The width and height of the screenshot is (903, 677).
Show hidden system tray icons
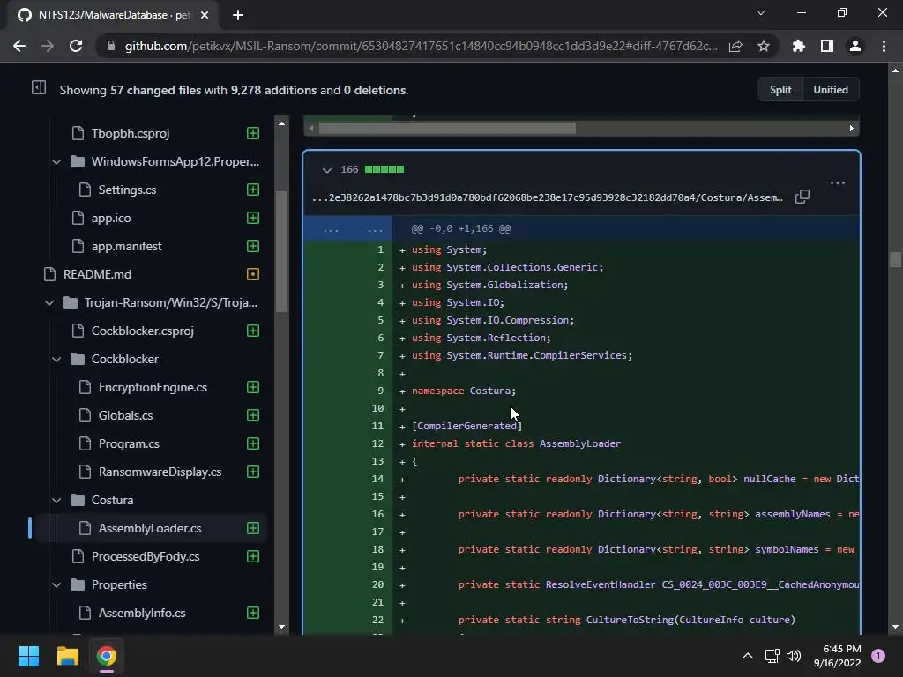point(748,656)
